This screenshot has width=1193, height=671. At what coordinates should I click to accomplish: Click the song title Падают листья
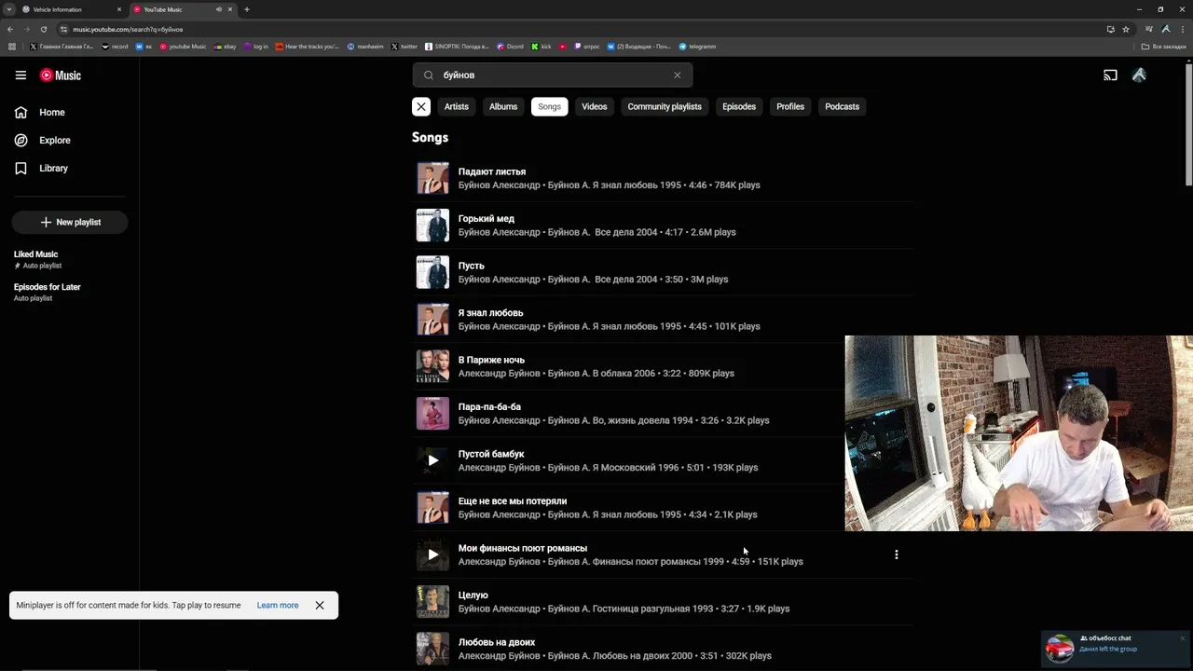tap(492, 171)
